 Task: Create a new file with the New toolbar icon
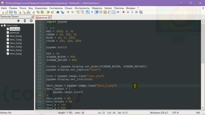(2, 12)
